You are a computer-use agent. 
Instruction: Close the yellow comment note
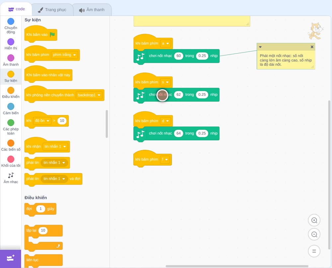[312, 47]
